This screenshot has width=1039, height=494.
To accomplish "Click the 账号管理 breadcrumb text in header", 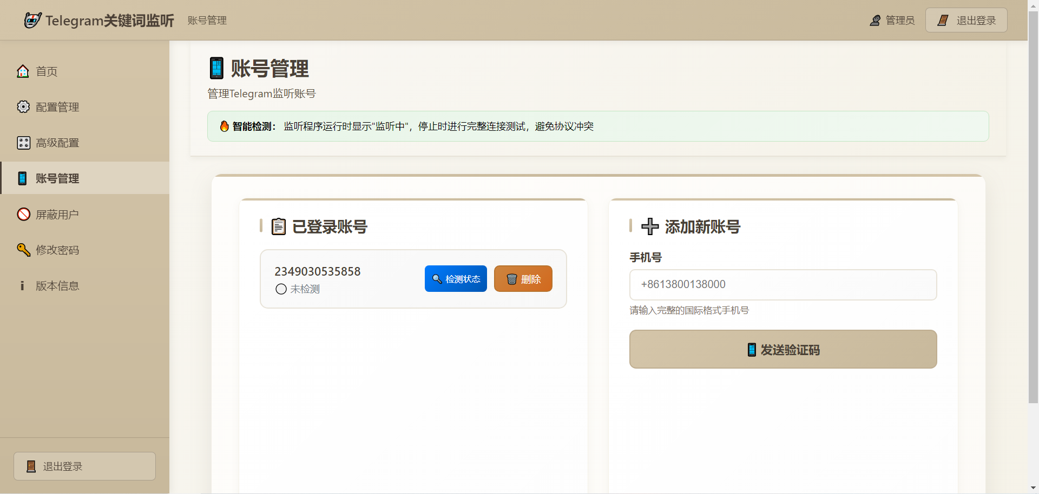I will (207, 21).
